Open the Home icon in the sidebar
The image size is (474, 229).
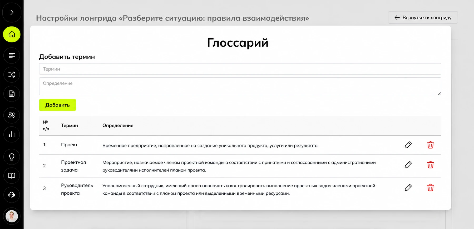12,34
